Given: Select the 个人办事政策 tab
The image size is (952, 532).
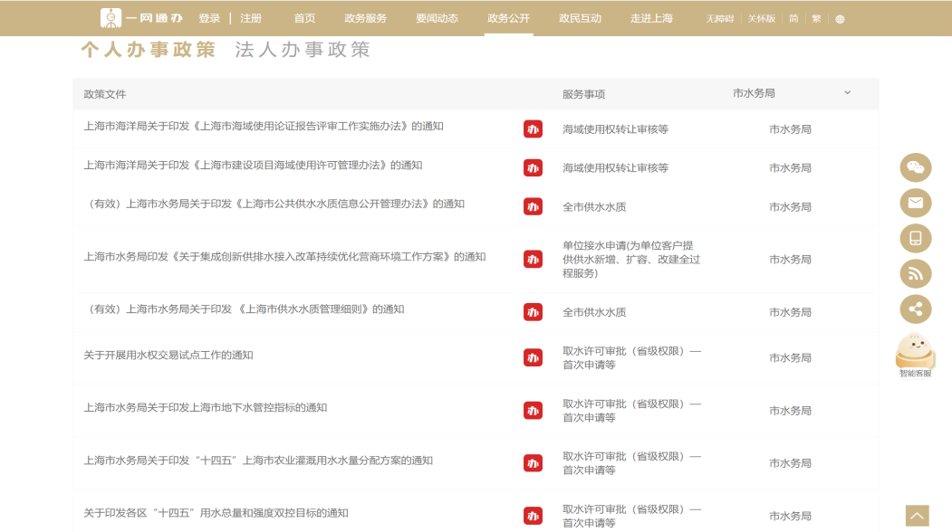Looking at the screenshot, I should pyautogui.click(x=148, y=50).
